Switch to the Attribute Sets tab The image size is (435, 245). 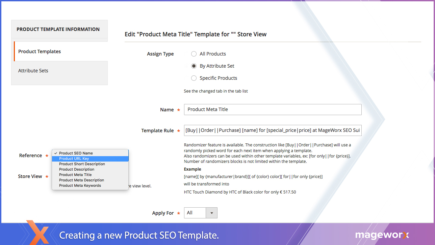pos(33,71)
